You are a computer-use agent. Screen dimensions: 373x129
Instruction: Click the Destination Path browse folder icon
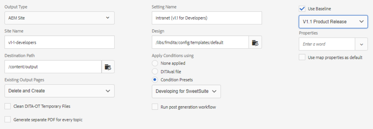[x=108, y=67]
